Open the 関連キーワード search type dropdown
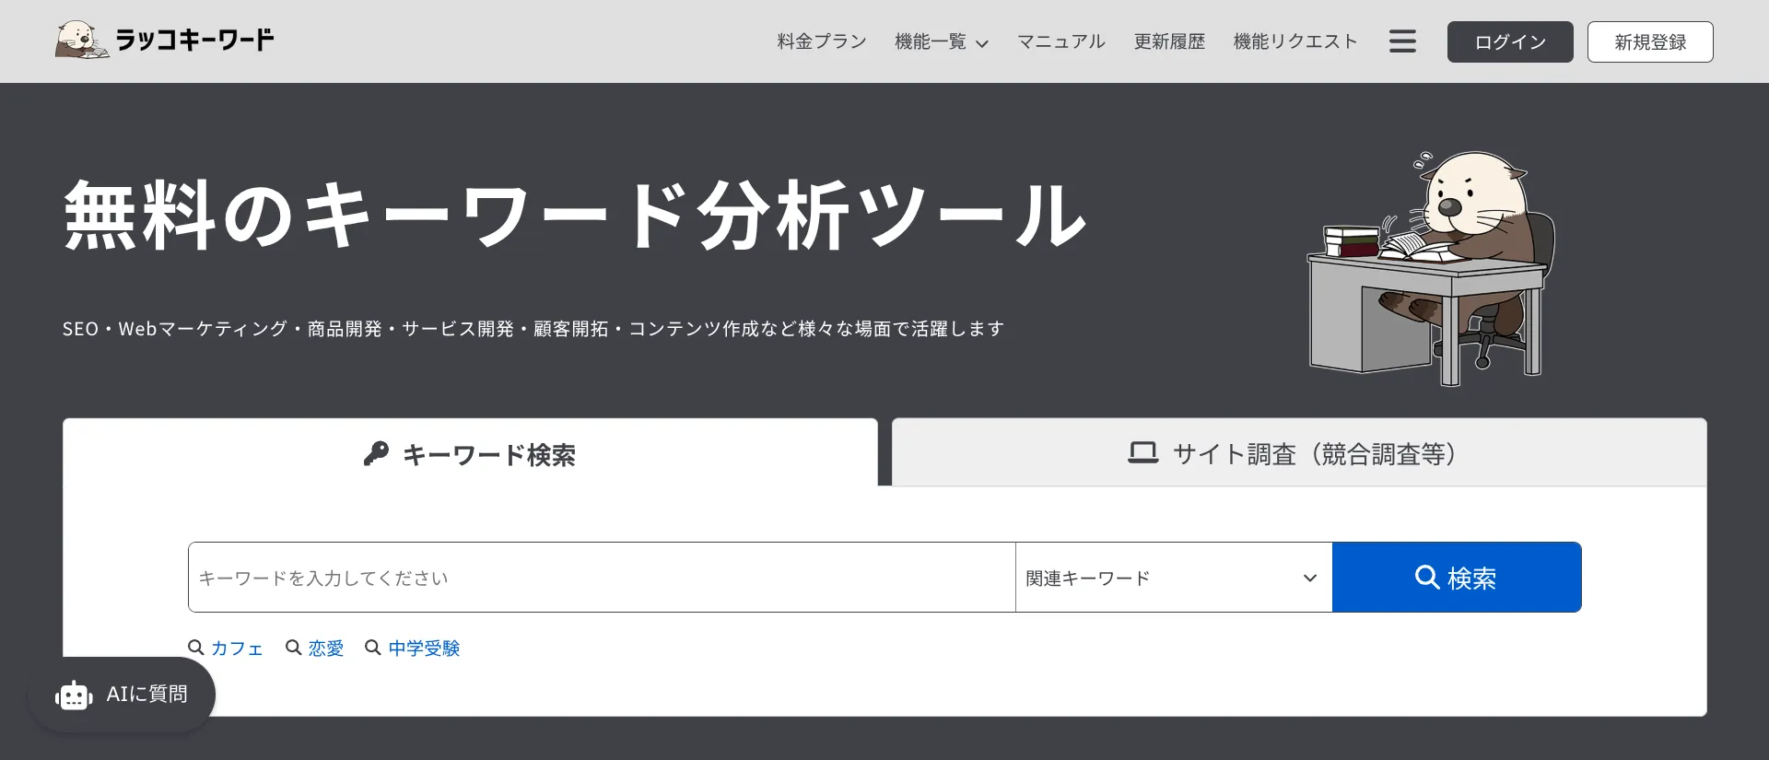Viewport: 1769px width, 760px height. click(1174, 578)
